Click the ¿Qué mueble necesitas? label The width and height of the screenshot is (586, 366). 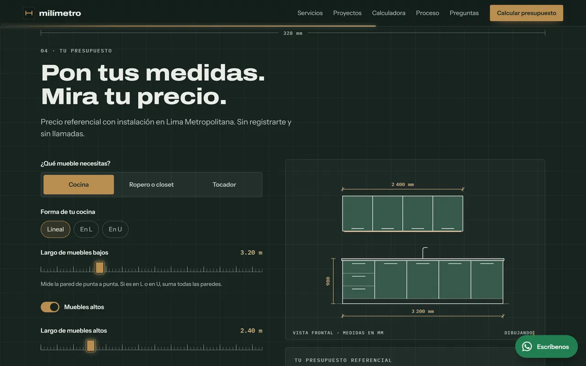76,163
